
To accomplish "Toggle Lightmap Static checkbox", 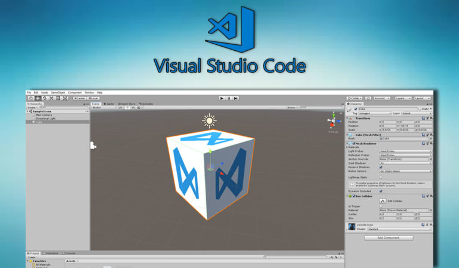I will click(x=381, y=177).
